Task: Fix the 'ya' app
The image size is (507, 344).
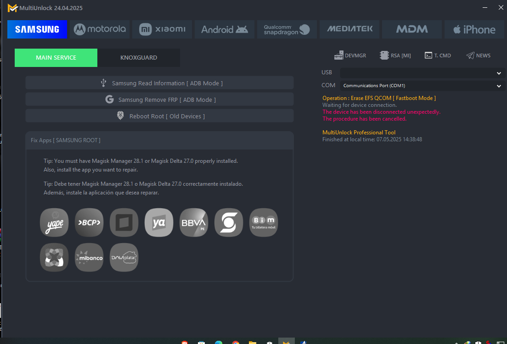Action: pyautogui.click(x=159, y=222)
